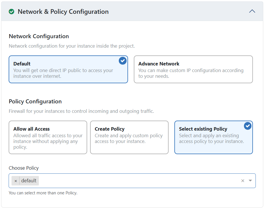Click the Network & Policy Configuration header title

[x=63, y=12]
